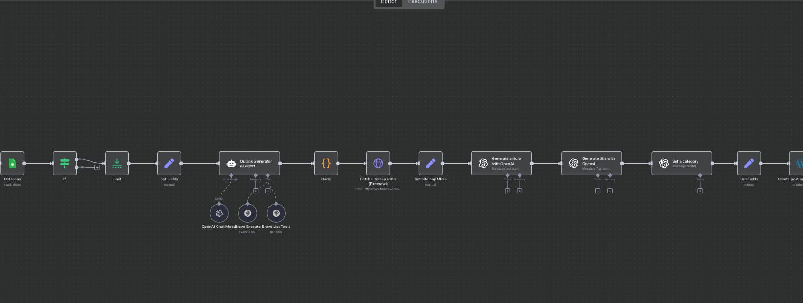This screenshot has height=303, width=803.
Task: Open the Generate article with OpenAI node
Action: point(501,163)
